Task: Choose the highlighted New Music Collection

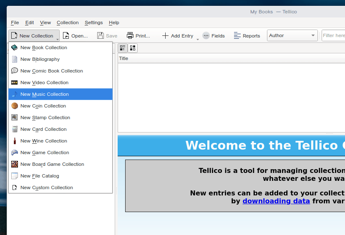Action: point(60,94)
